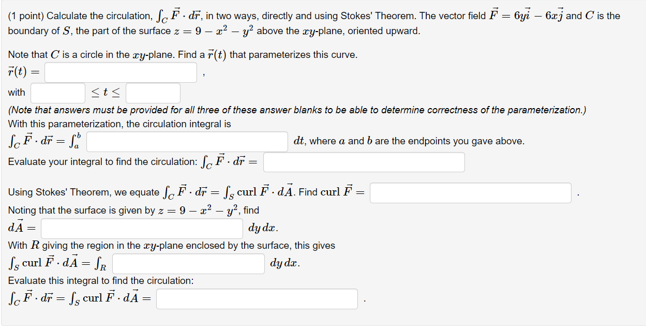Click the '≤ t ≤' text between bound fields
The width and height of the screenshot is (646, 331).
(105, 93)
